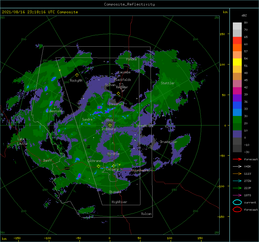Click the ThreeHills label
The height and width of the screenshot is (242, 259).
pyautogui.click(x=144, y=126)
